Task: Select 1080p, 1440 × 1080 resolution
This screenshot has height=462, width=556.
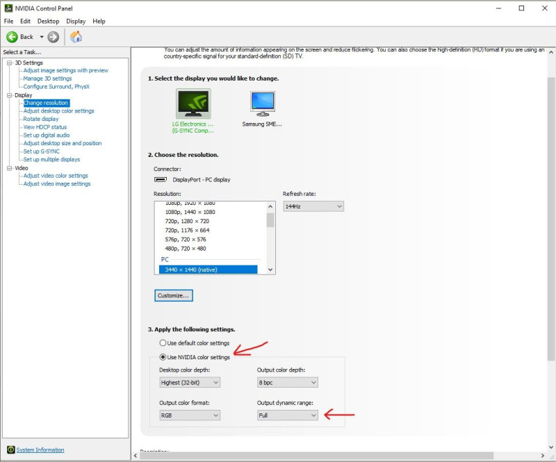Action: point(190,212)
